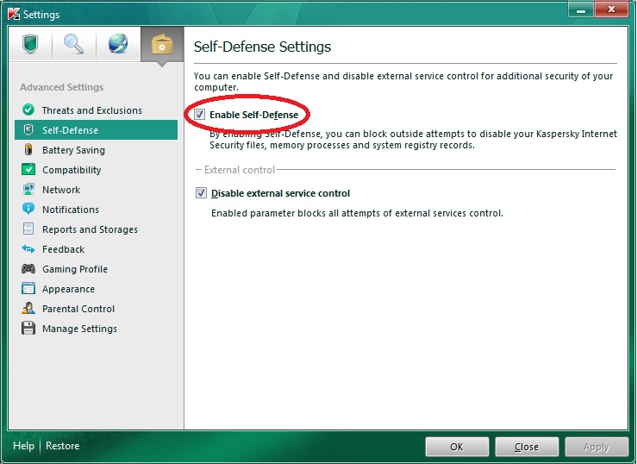Click the Threats and Exclusions checkmark icon
Screen dimensions: 637x464
coord(28,110)
